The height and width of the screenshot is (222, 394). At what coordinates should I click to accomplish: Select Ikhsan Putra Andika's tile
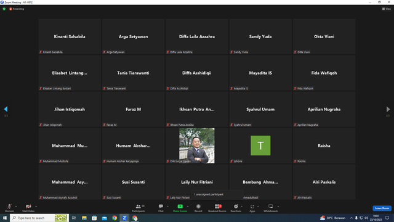(x=197, y=109)
